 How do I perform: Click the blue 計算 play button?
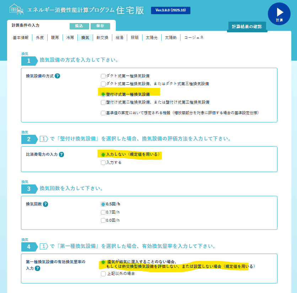pos(279,14)
